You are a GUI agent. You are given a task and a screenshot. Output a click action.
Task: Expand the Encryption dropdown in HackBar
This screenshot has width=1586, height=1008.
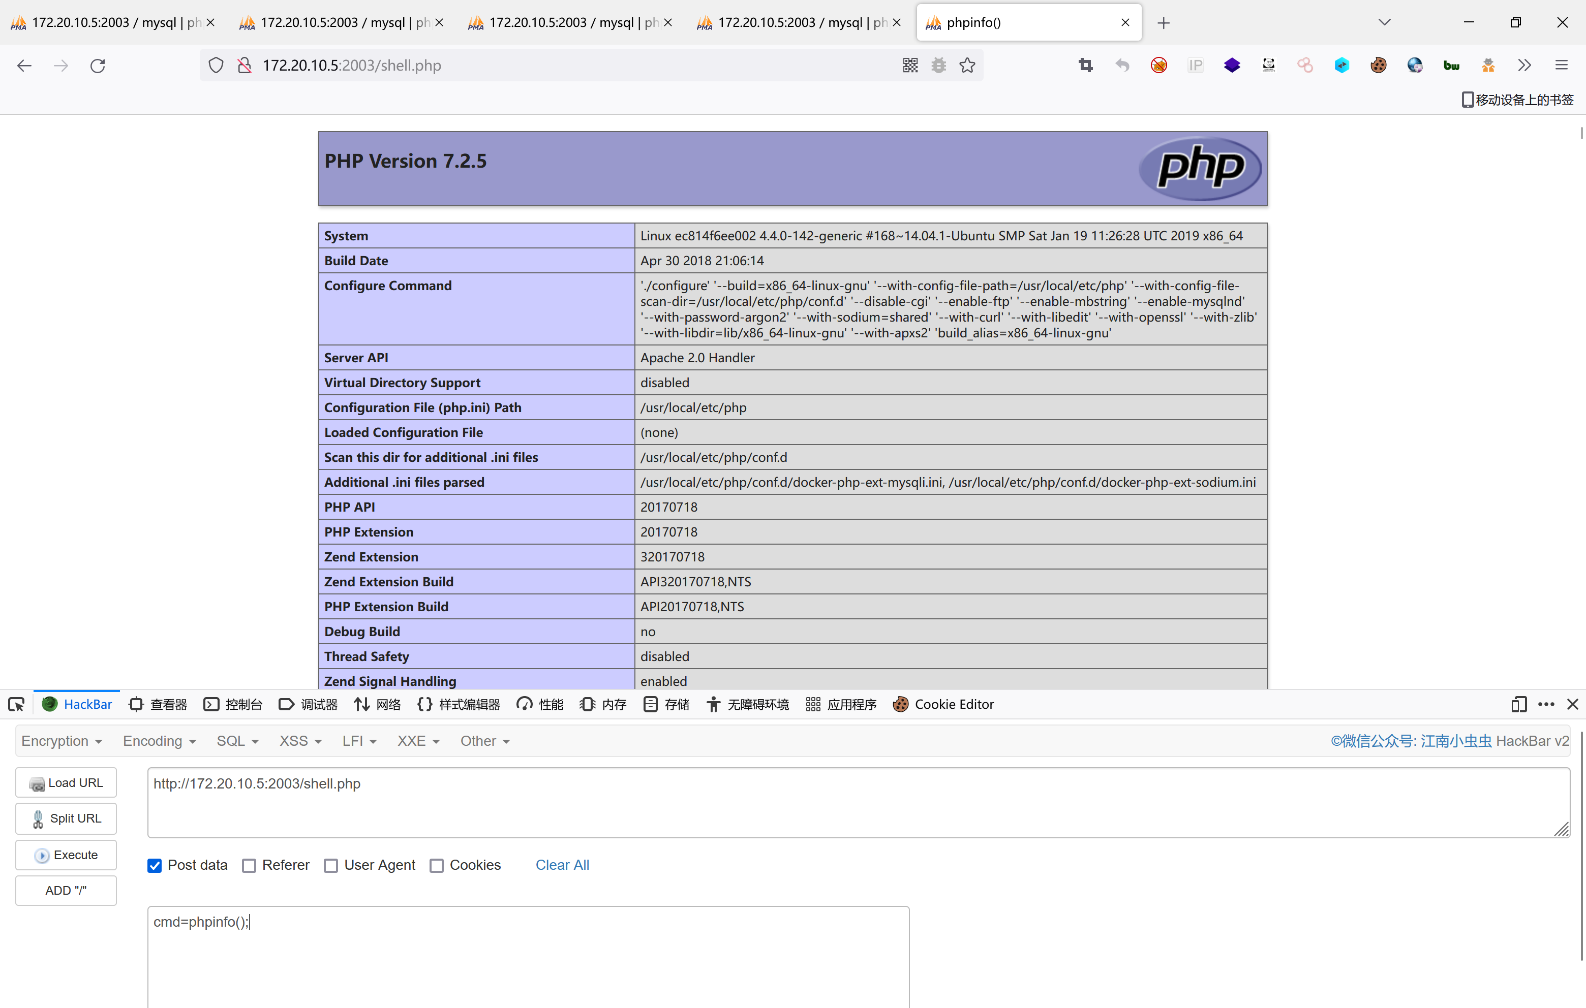[x=61, y=741]
